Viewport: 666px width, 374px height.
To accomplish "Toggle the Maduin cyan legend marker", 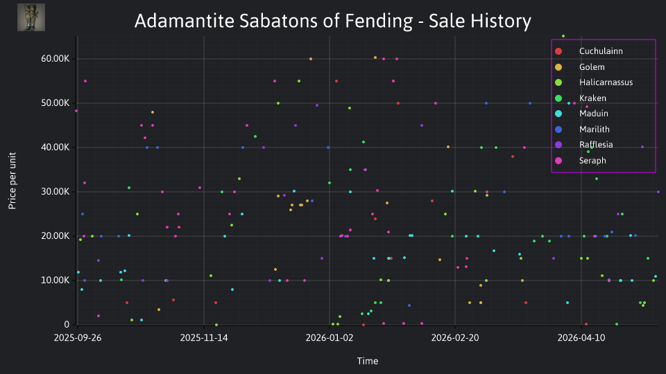I will pos(558,114).
